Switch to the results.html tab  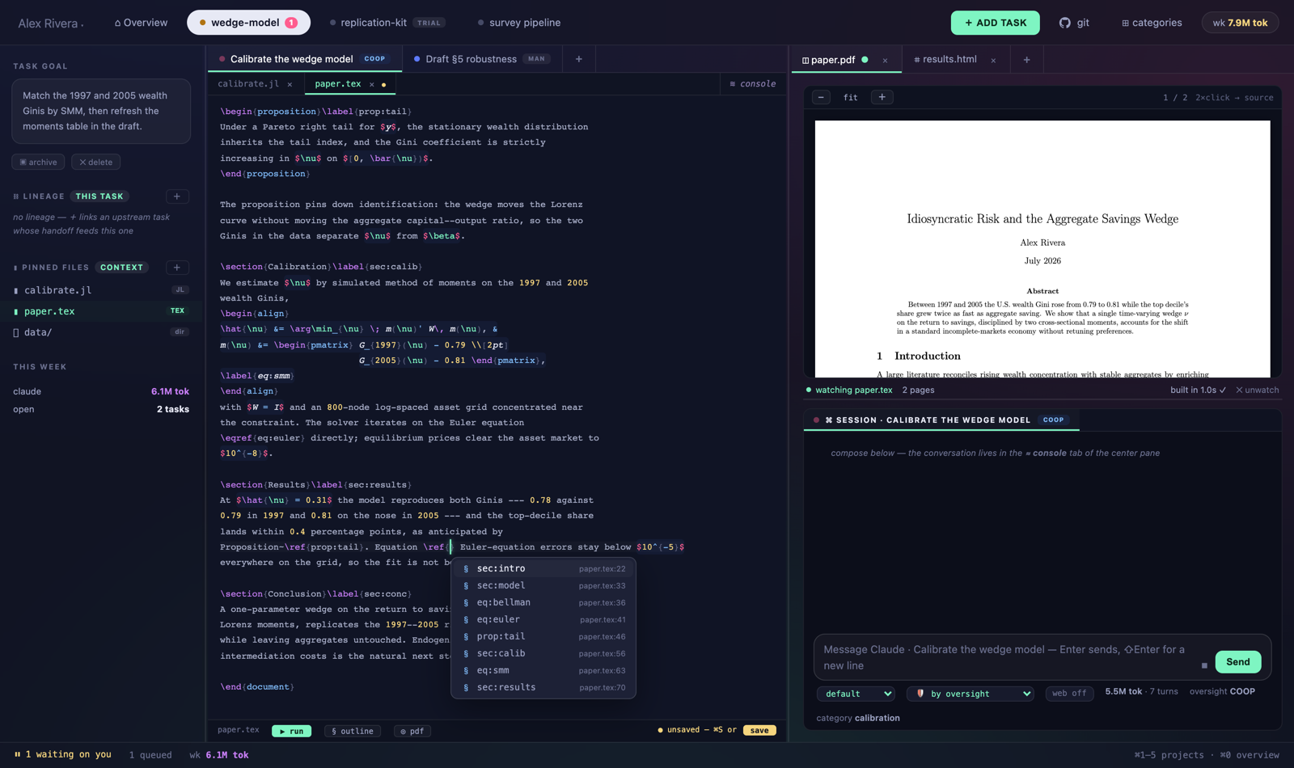coord(945,60)
